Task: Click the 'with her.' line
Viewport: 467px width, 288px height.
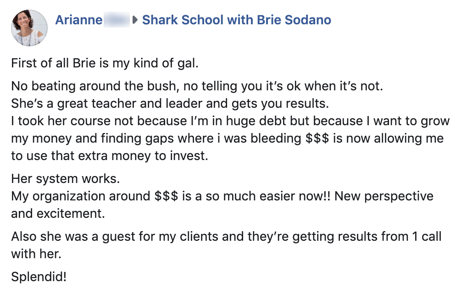Action: 36,254
